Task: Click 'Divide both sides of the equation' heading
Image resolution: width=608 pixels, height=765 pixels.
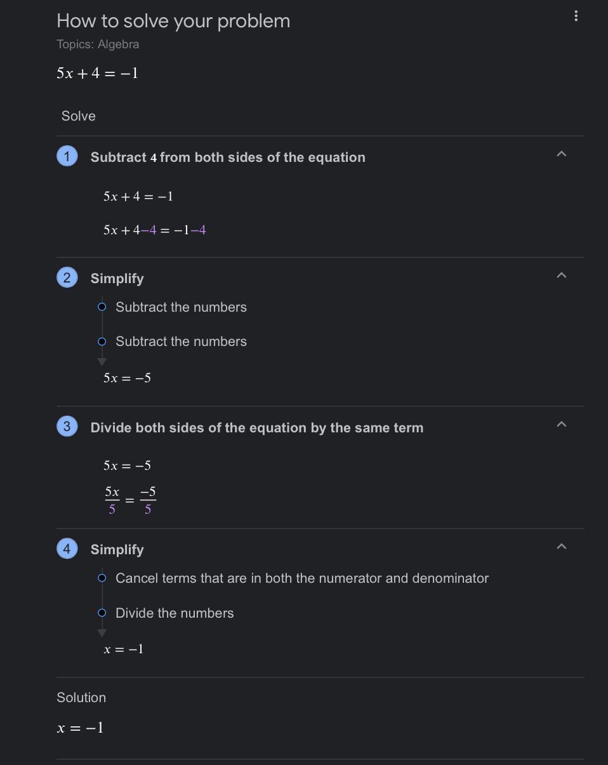Action: (257, 428)
